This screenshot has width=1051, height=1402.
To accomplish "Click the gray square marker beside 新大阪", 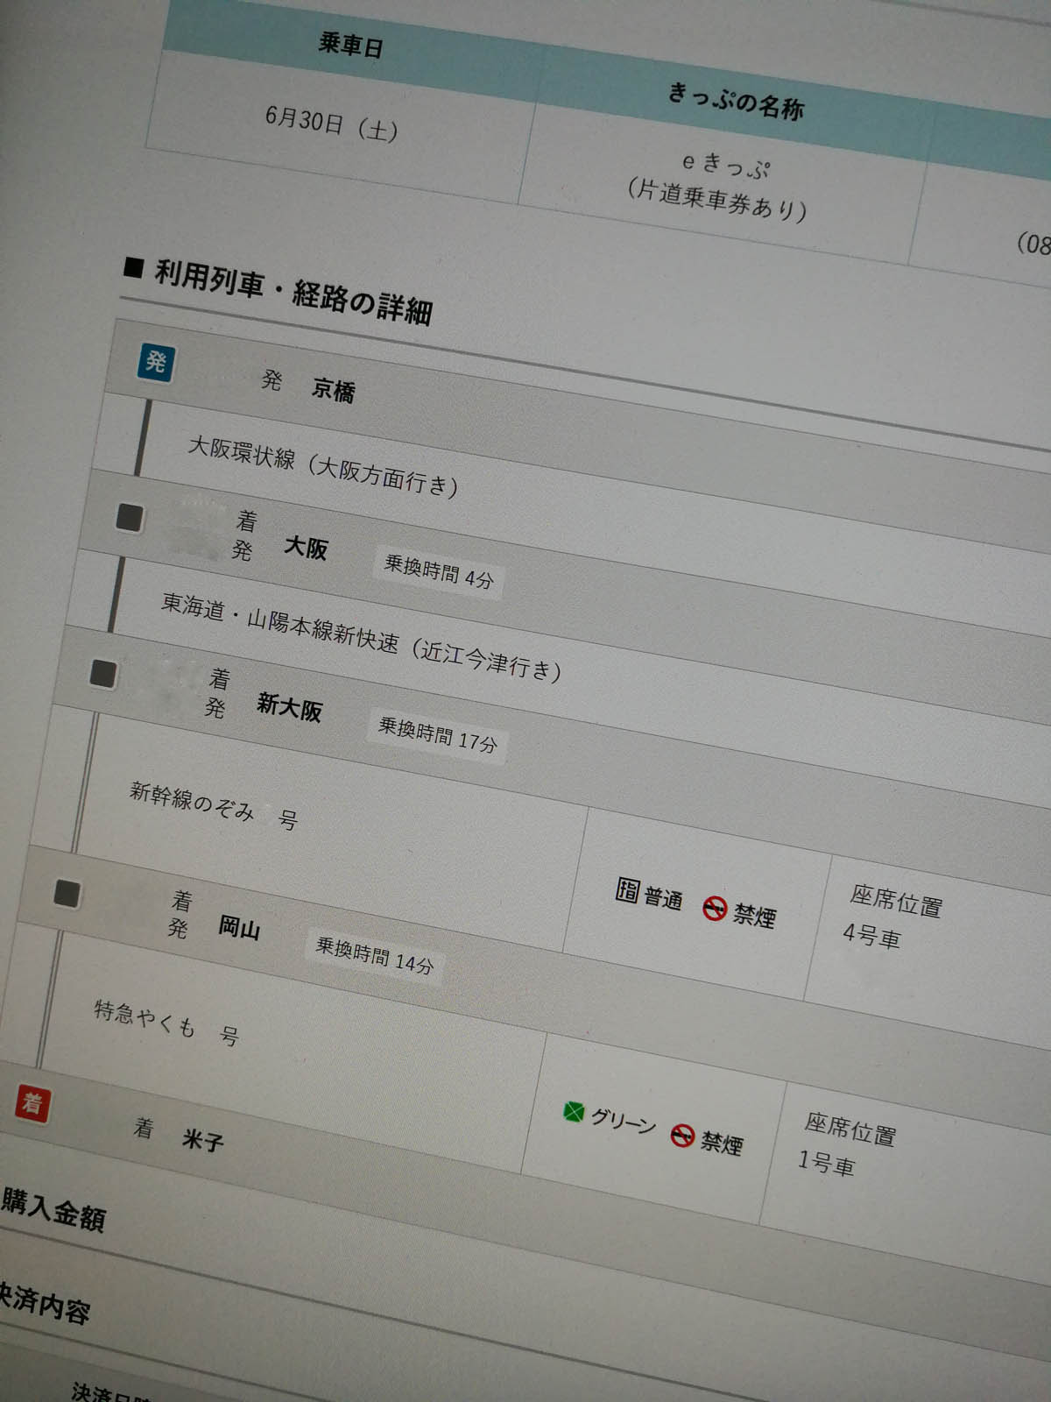I will click(103, 673).
